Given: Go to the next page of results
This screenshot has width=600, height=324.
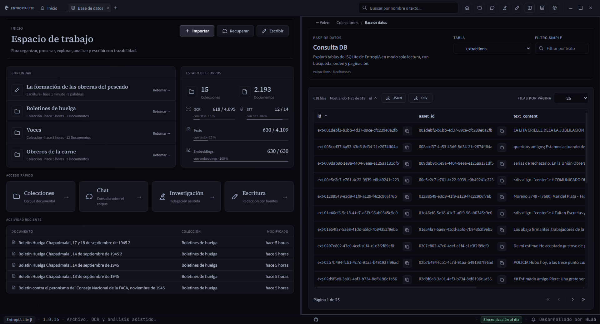Looking at the screenshot, I should pyautogui.click(x=573, y=299).
